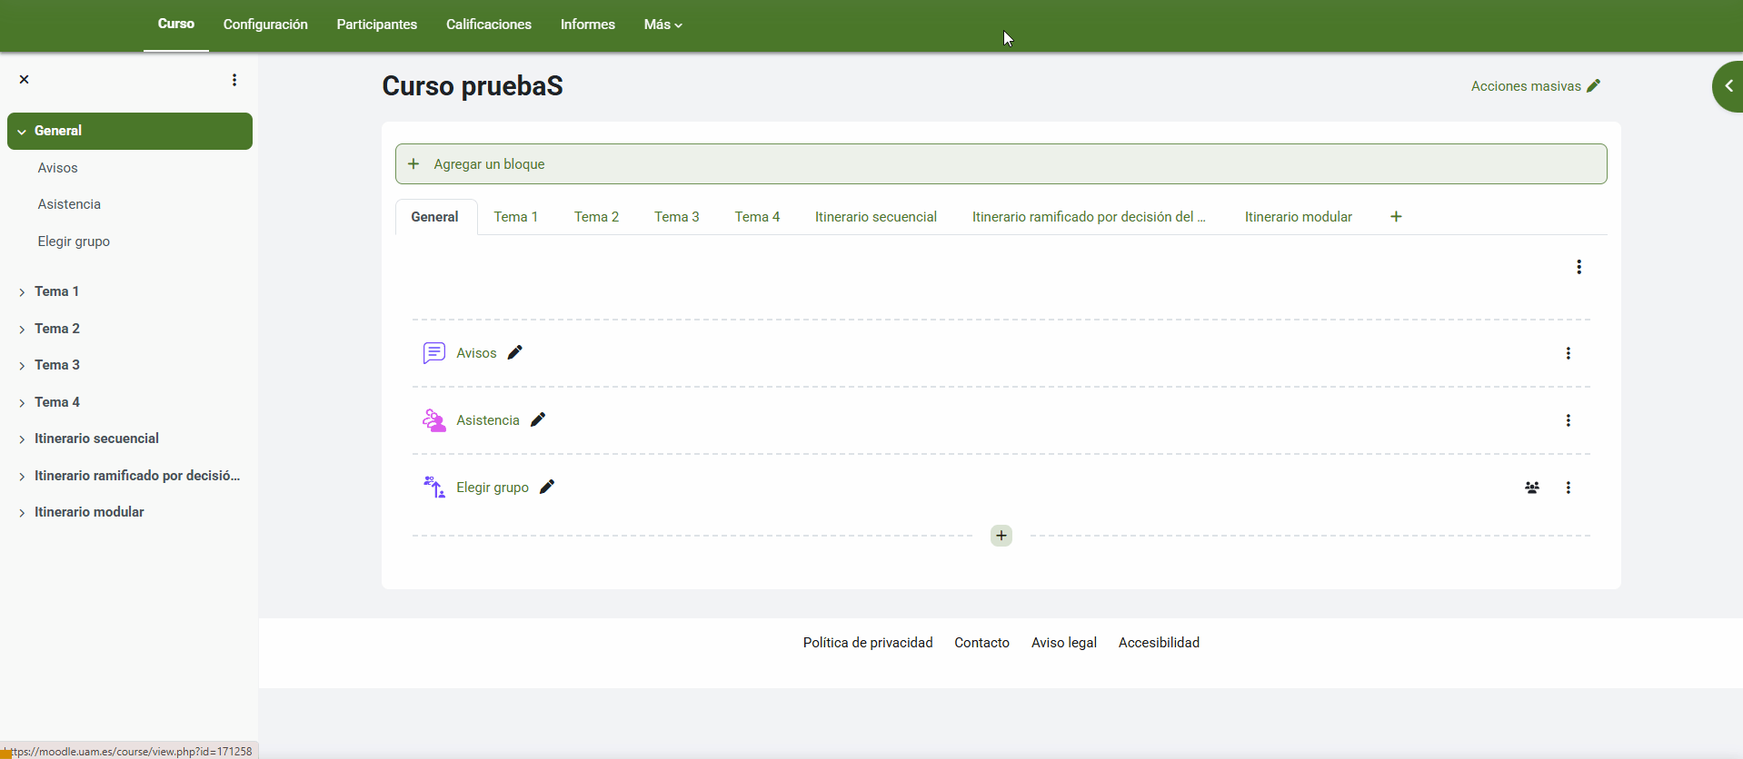Insert activity using plus button below list
Image resolution: width=1743 pixels, height=759 pixels.
pyautogui.click(x=1001, y=536)
